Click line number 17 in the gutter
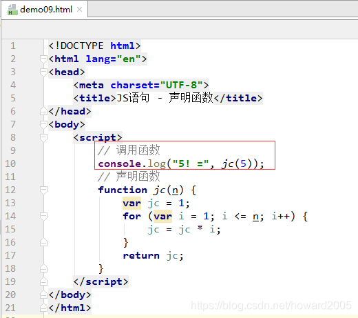The height and width of the screenshot is (318, 358). pos(10,255)
